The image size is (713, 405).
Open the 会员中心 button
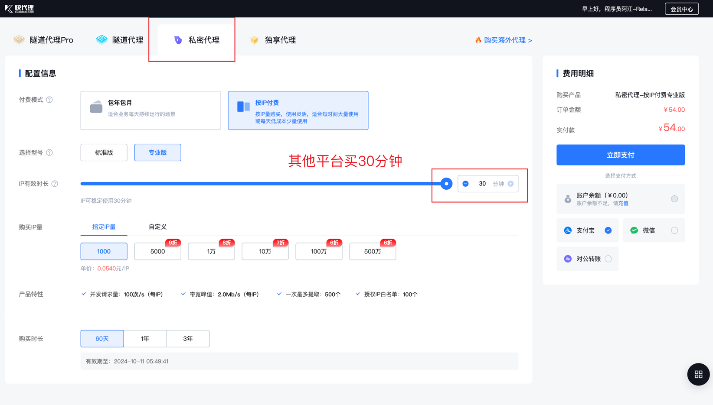(681, 9)
